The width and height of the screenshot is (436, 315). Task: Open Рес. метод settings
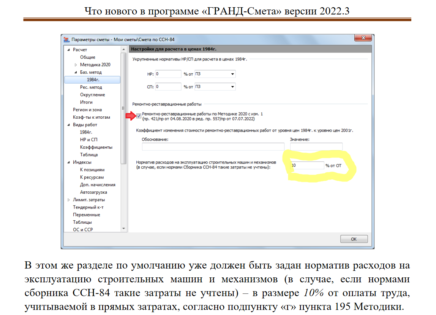(91, 87)
